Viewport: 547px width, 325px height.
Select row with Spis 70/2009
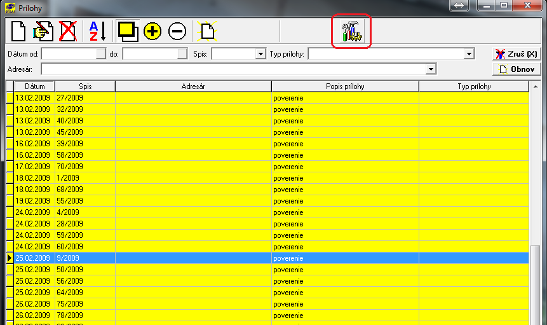tap(267, 167)
